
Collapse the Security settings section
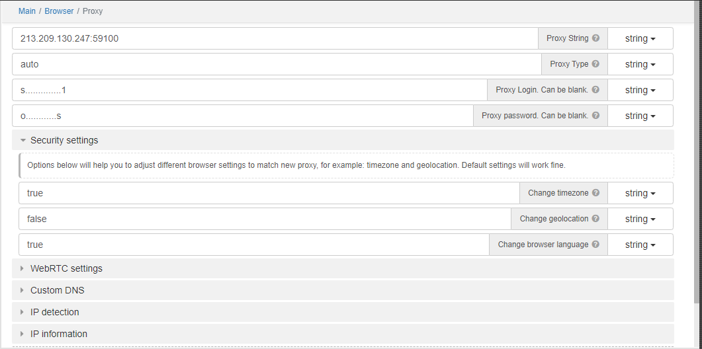coord(64,140)
